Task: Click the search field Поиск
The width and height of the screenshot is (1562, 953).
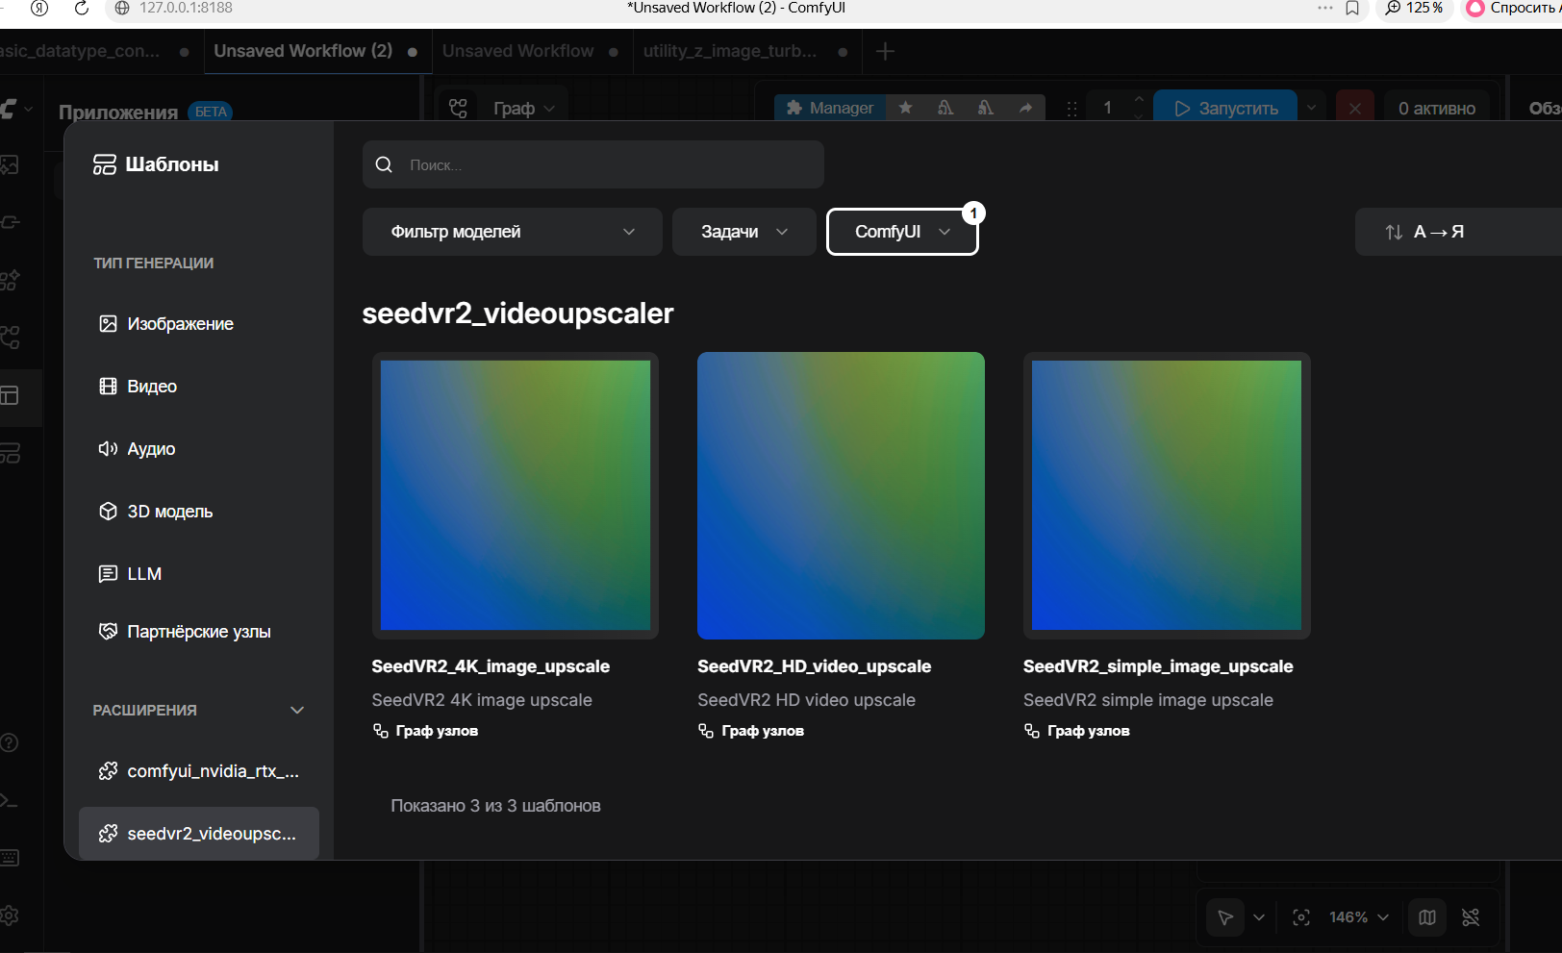Action: tap(593, 164)
